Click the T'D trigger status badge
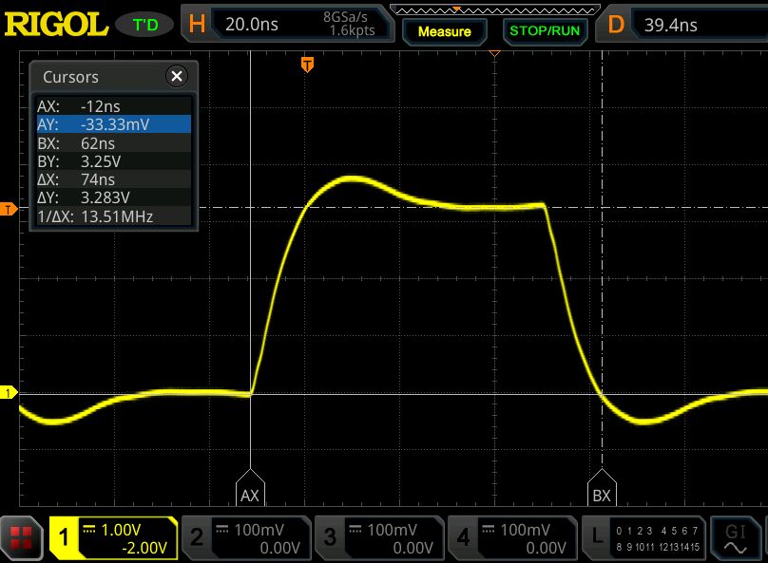This screenshot has height=563, width=768. coord(145,25)
